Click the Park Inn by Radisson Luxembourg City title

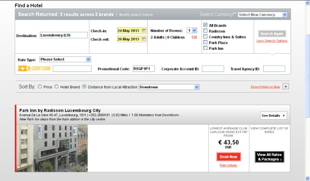(x=60, y=111)
